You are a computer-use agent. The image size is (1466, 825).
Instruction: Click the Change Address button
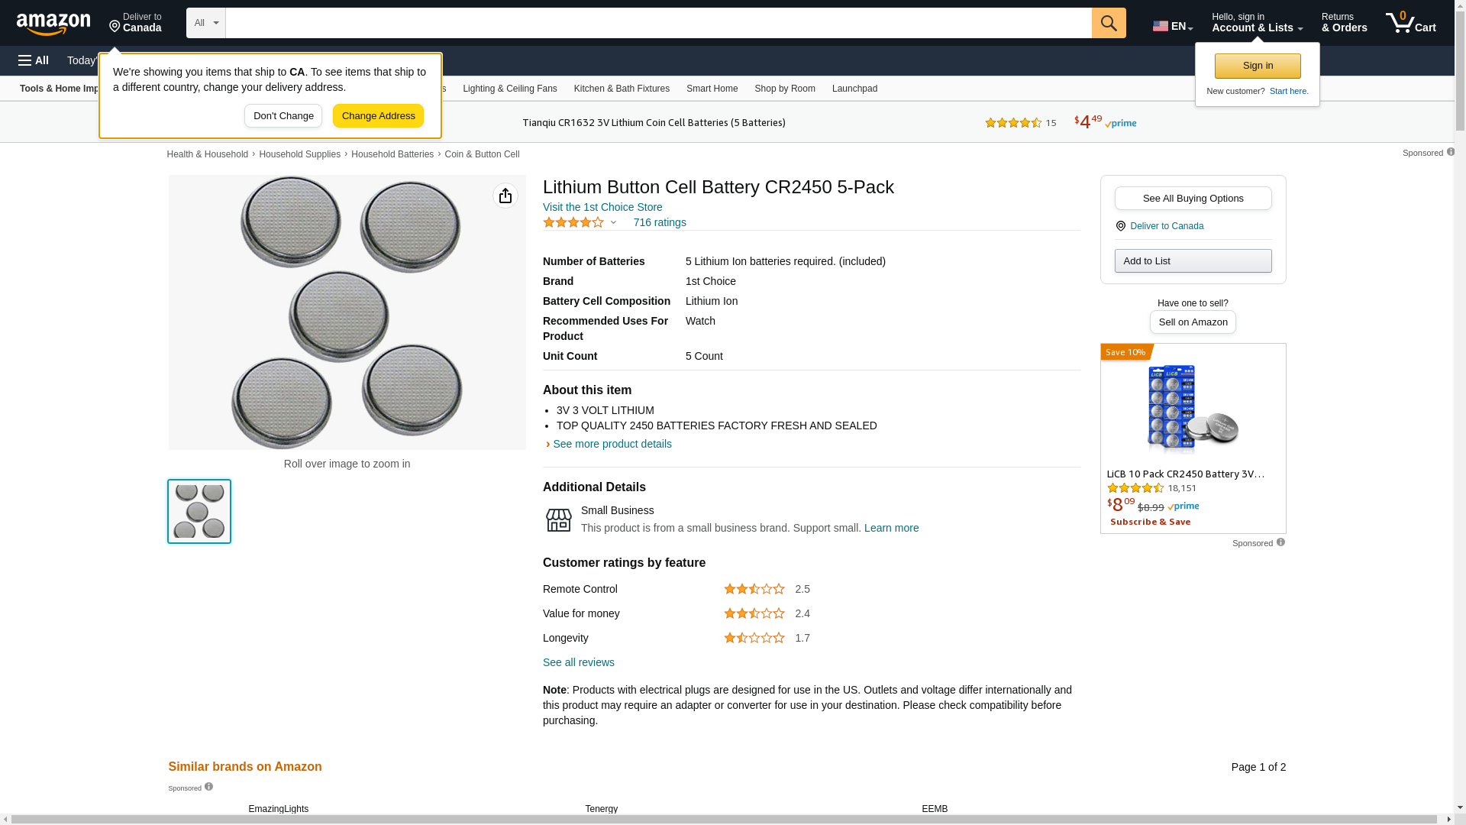point(378,116)
